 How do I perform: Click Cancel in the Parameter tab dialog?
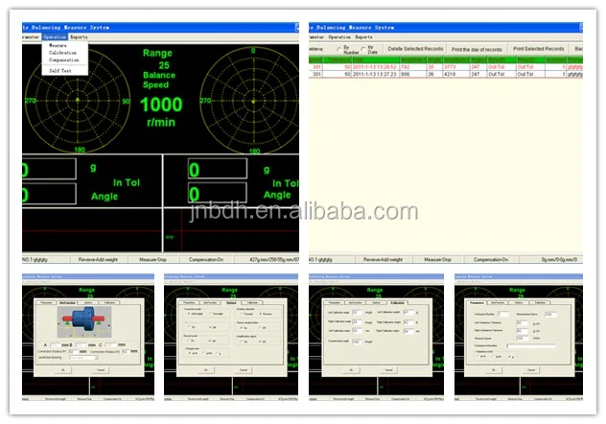[531, 370]
